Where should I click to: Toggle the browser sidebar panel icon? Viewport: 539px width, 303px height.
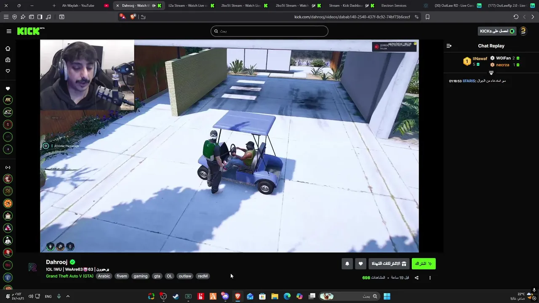point(40,17)
